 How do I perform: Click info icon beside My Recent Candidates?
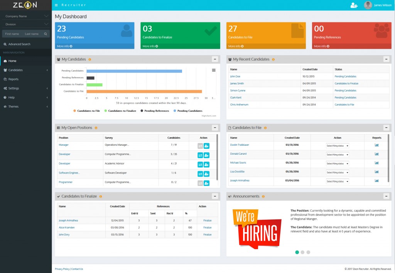click(273, 59)
